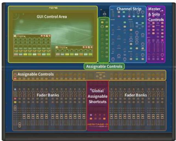
Task: Click the rightmost master fader track
Action: coord(162,48)
